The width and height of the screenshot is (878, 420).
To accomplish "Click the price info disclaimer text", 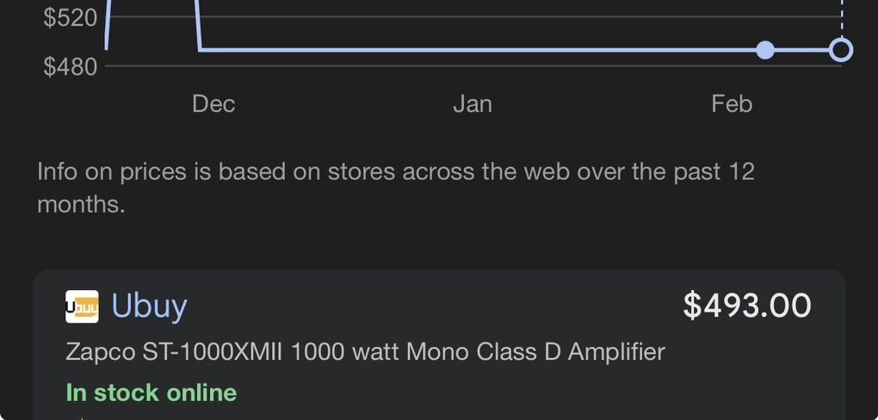I will pyautogui.click(x=395, y=188).
